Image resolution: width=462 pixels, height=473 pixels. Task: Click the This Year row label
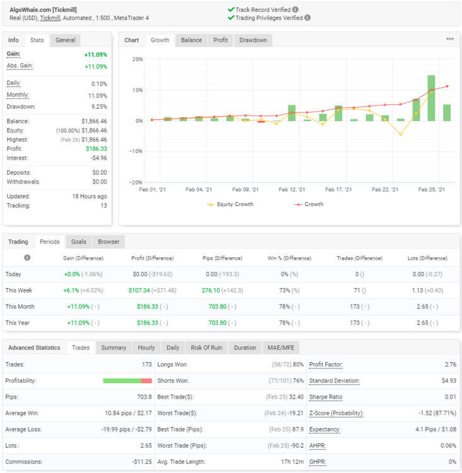click(x=18, y=323)
